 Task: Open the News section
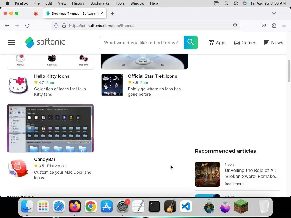click(x=274, y=43)
